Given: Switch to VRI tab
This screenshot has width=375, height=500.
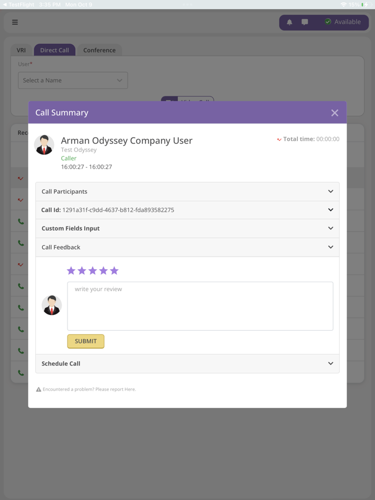Looking at the screenshot, I should (x=21, y=50).
